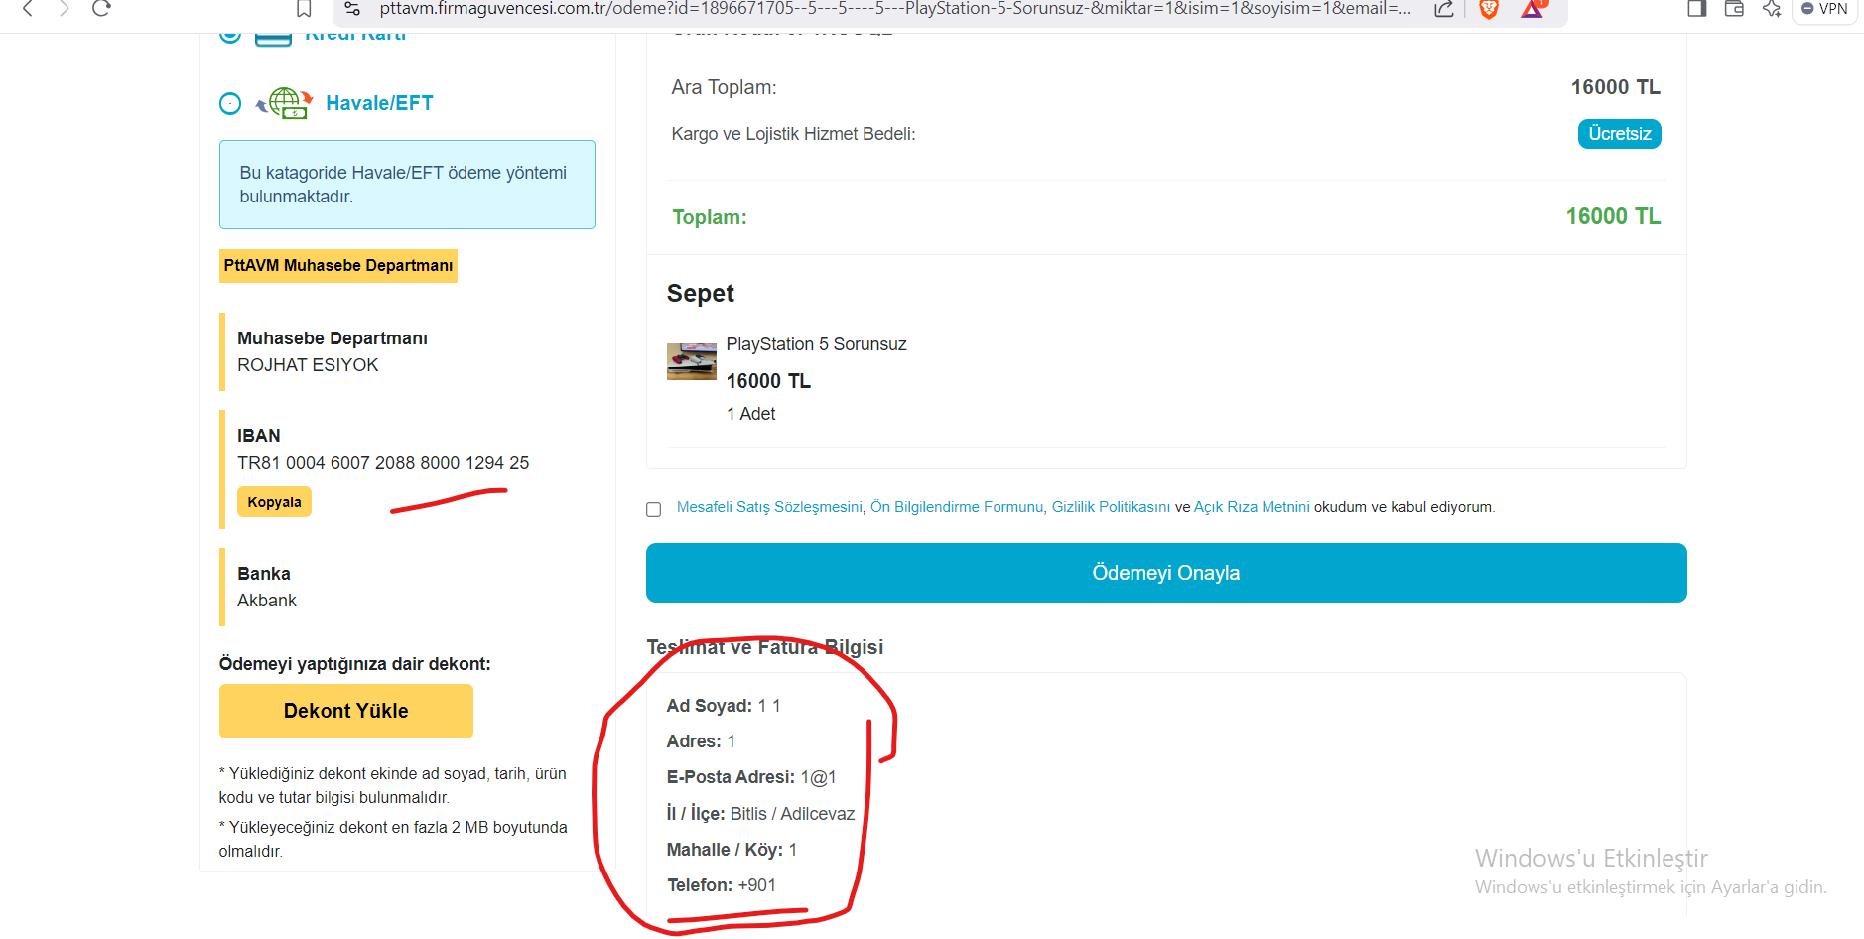Image resolution: width=1864 pixels, height=939 pixels.
Task: Open Açık Rıza Metnini link
Action: 1252,507
